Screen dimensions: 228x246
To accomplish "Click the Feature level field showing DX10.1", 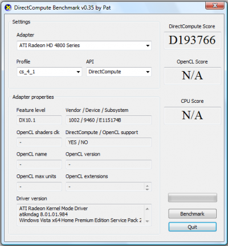I will pyautogui.click(x=39, y=120).
